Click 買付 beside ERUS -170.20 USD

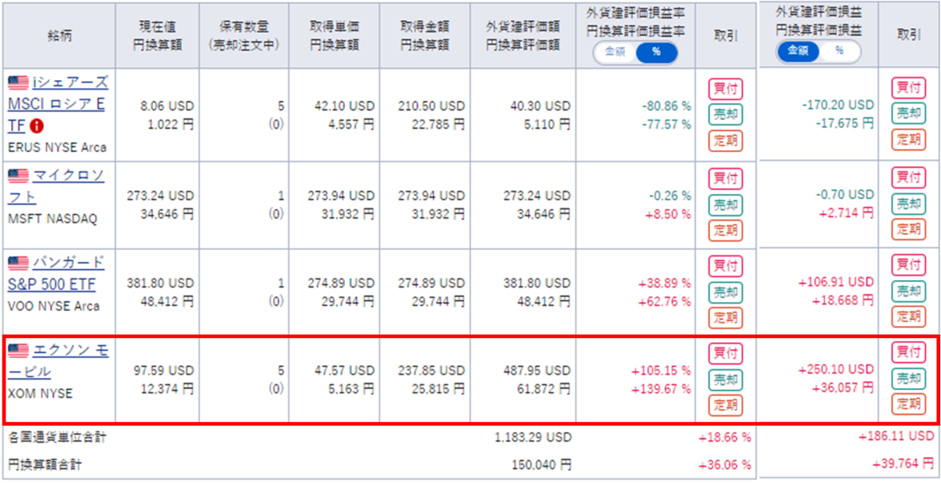click(x=908, y=88)
